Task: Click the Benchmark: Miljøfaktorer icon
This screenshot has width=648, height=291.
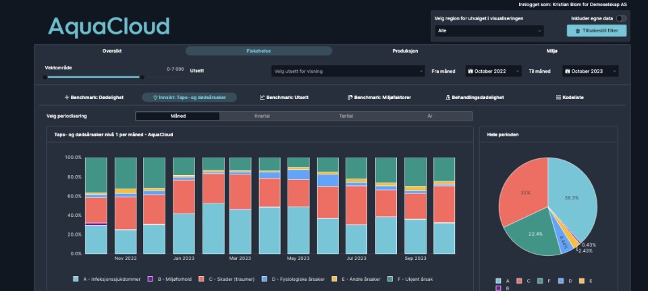Action: pyautogui.click(x=350, y=98)
